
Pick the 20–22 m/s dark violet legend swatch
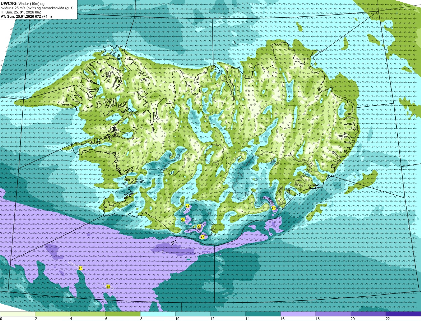[368, 314]
